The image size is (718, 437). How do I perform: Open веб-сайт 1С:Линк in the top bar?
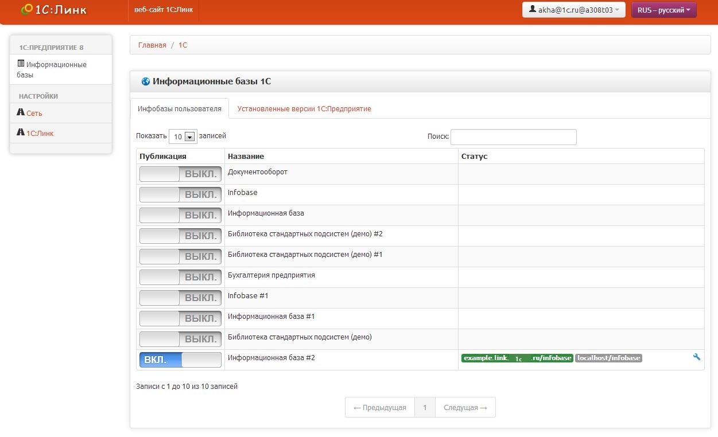click(x=164, y=10)
